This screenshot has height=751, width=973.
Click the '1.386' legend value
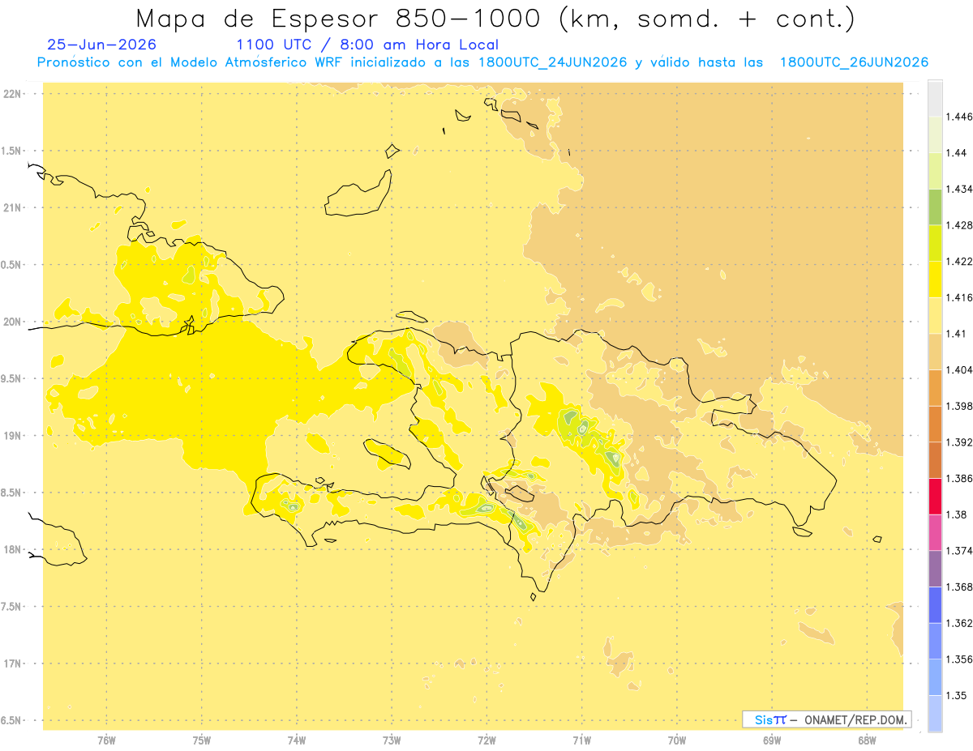959,478
